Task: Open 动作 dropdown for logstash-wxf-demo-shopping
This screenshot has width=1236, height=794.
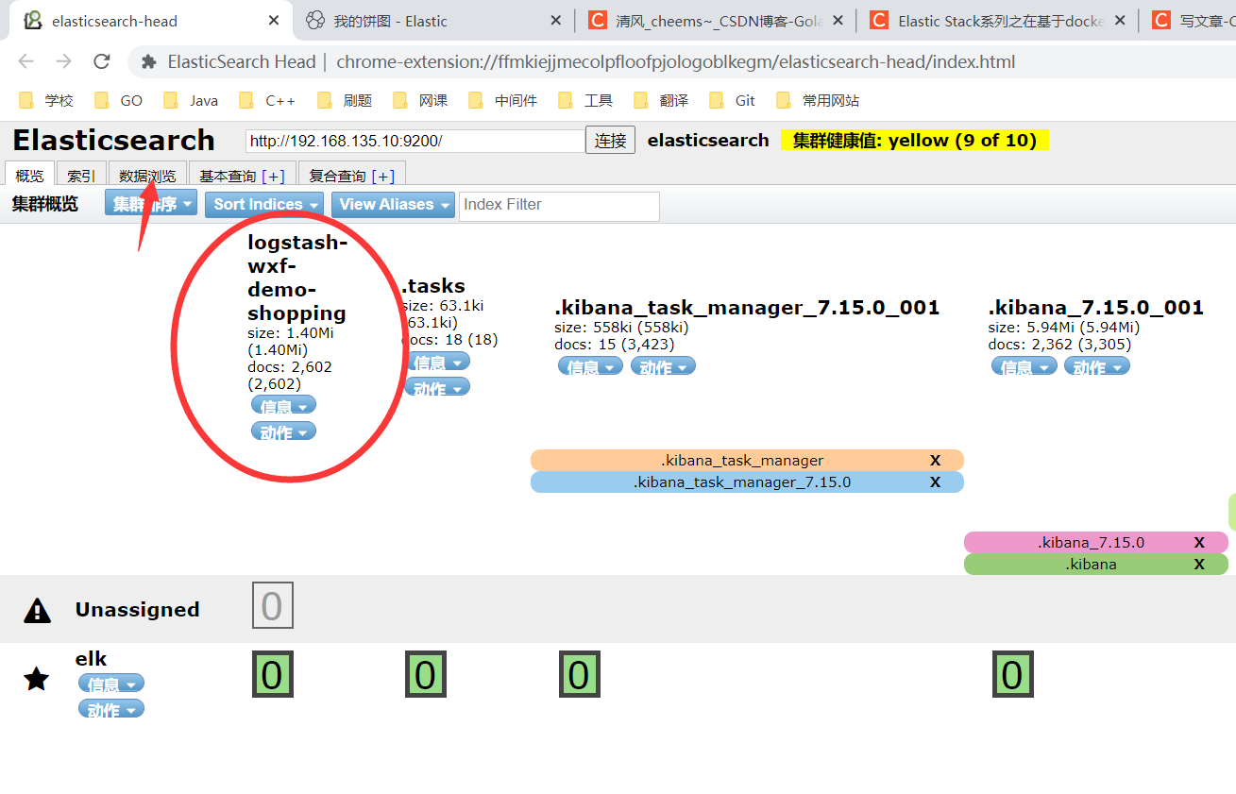Action: click(283, 431)
